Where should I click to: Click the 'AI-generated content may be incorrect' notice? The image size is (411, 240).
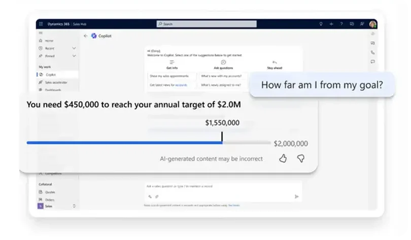(211, 158)
